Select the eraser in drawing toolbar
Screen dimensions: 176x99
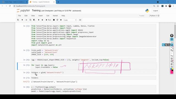tap(172, 50)
